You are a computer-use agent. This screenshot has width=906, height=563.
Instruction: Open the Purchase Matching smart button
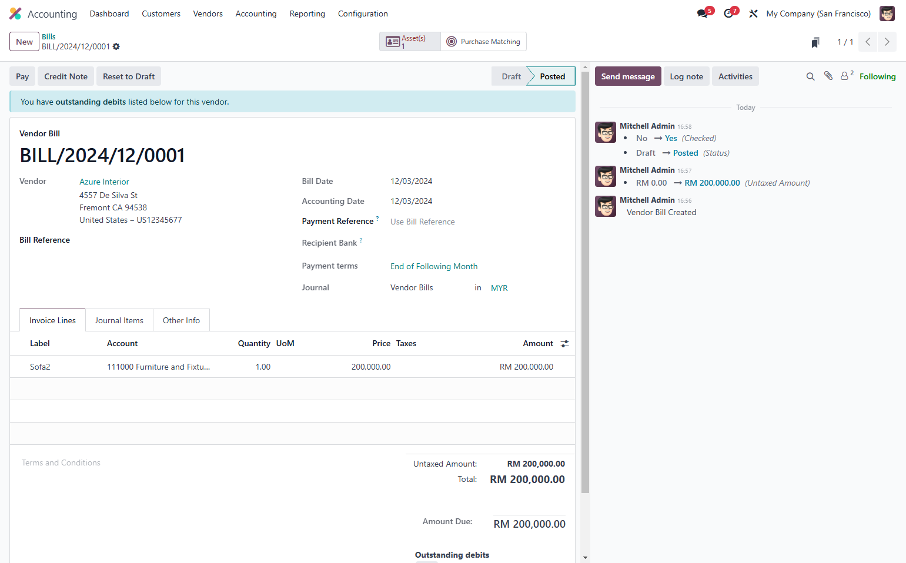click(x=483, y=42)
